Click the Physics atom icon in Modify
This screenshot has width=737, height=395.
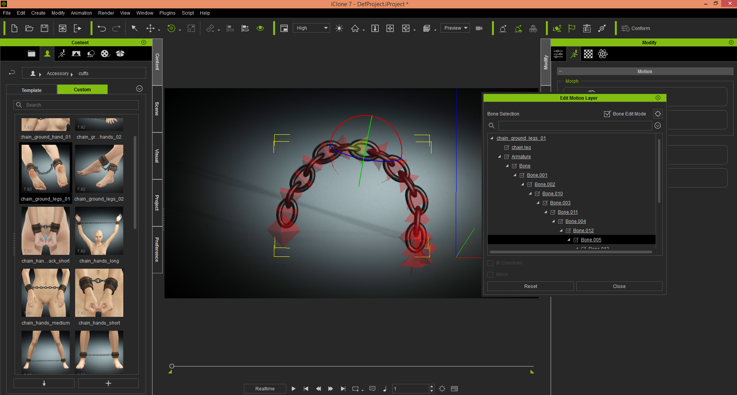tap(603, 54)
